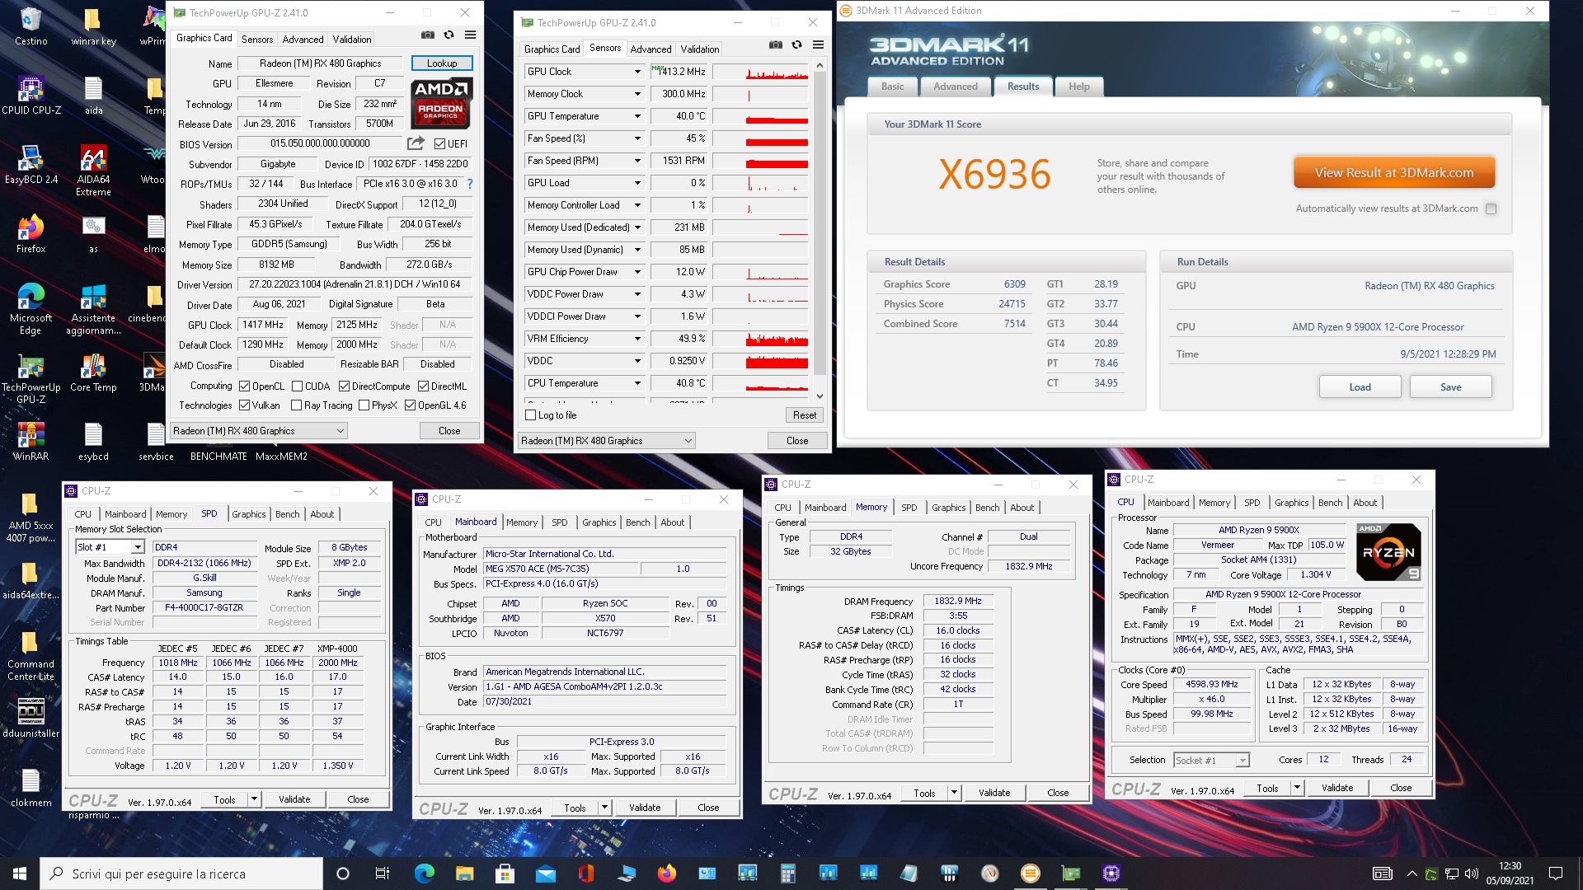
Task: Click the BIOS share/export icon in GPU-Z
Action: pyautogui.click(x=416, y=143)
